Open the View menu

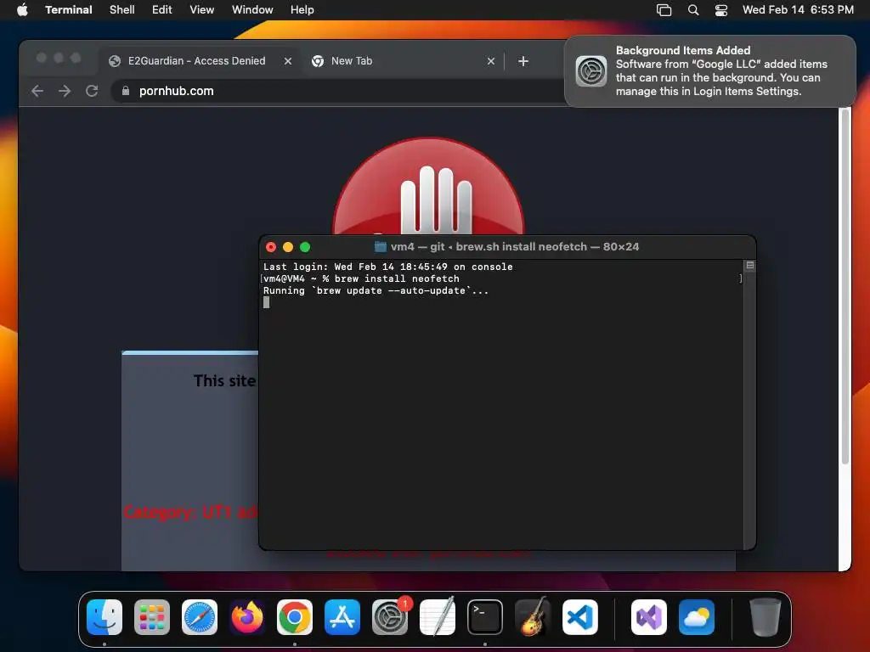click(202, 10)
